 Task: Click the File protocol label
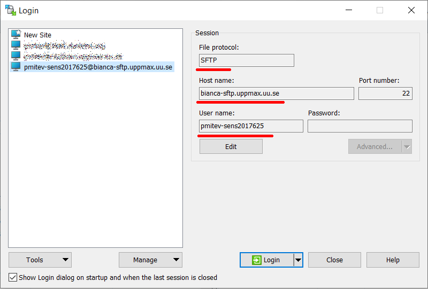click(219, 48)
